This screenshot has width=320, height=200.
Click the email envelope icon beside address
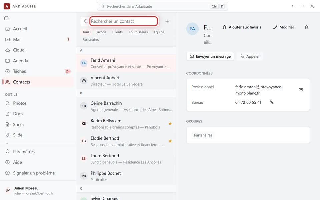[301, 90]
